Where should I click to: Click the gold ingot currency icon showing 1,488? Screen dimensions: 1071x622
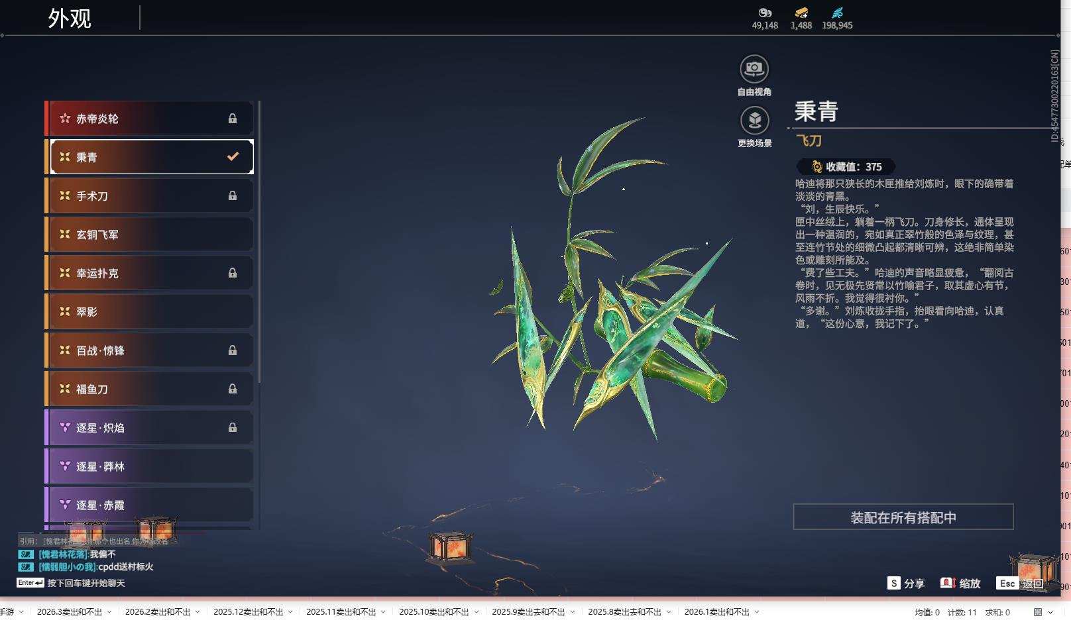click(801, 13)
